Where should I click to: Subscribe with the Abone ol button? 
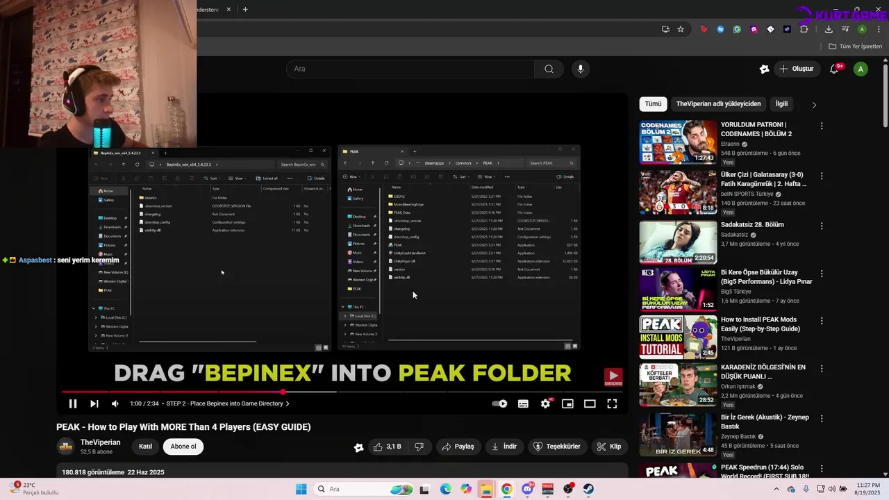183,447
